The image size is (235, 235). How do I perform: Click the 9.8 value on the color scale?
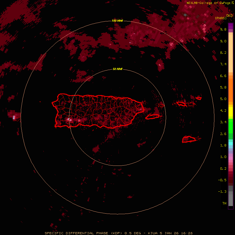click(223, 29)
